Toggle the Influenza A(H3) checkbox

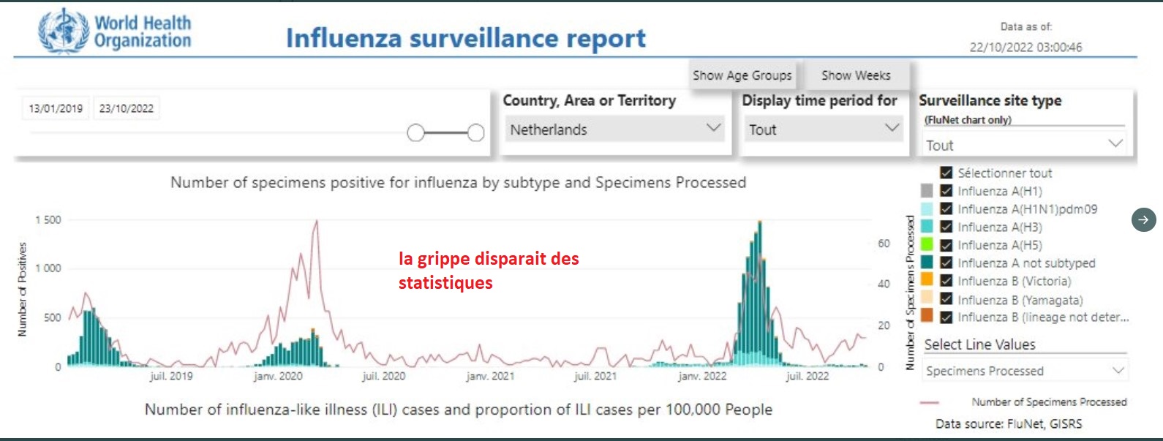[x=946, y=227]
